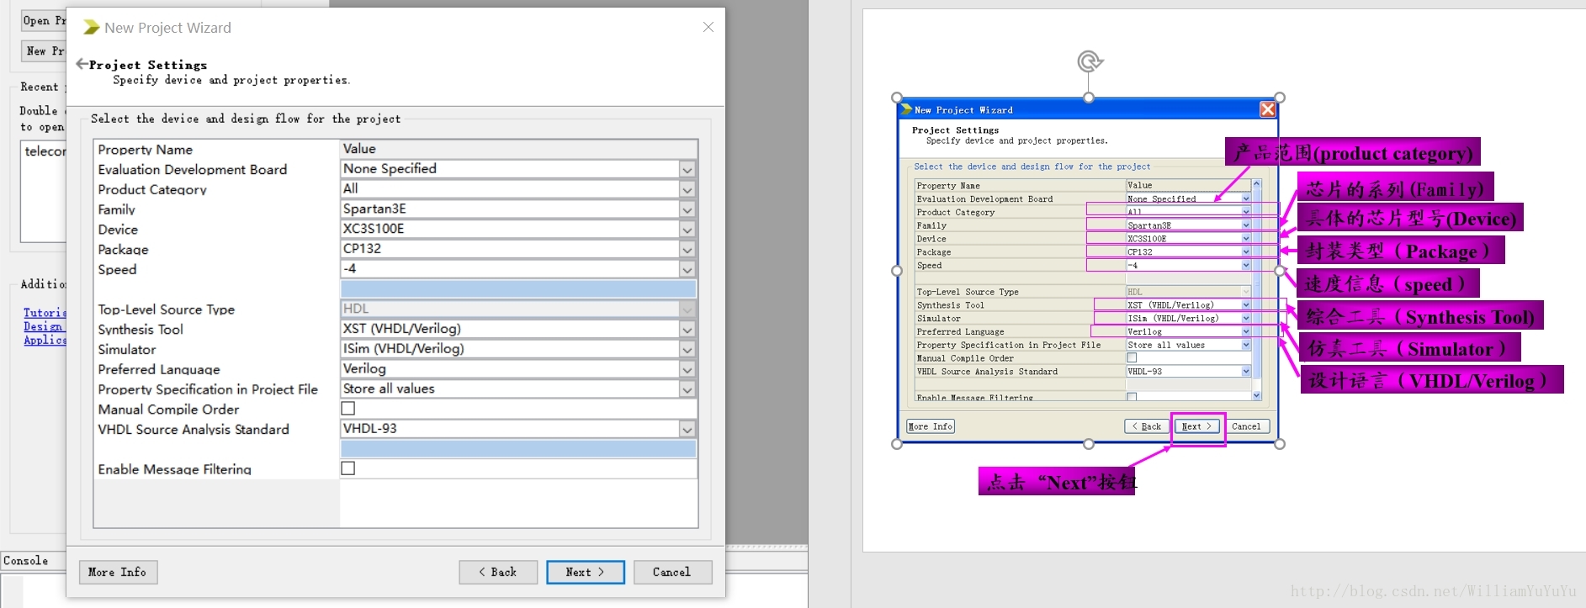Expand the Product Category dropdown
The width and height of the screenshot is (1586, 608).
pyautogui.click(x=687, y=189)
